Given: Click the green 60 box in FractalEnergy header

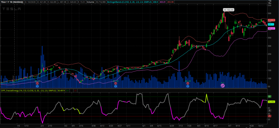Looking at the screenshot, I should tap(68, 91).
